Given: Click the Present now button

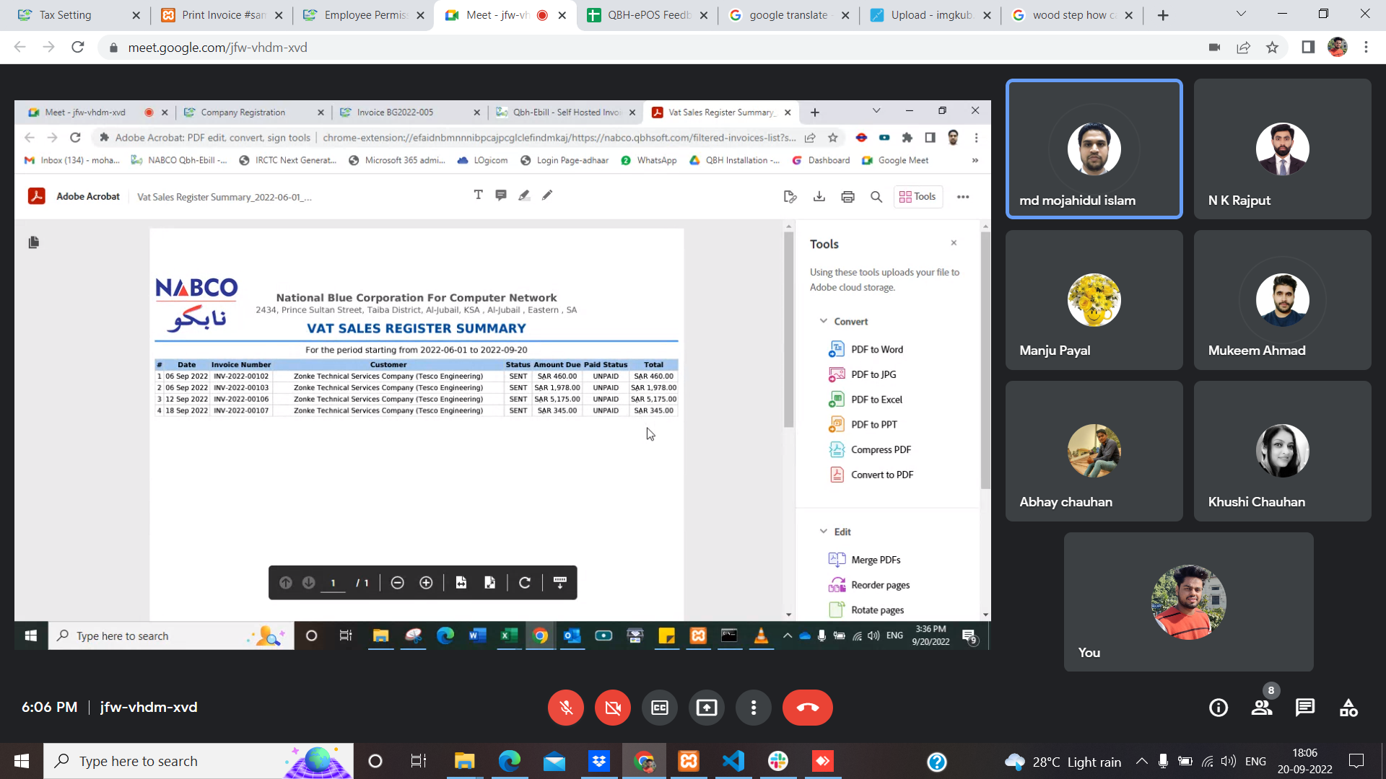Looking at the screenshot, I should point(707,708).
